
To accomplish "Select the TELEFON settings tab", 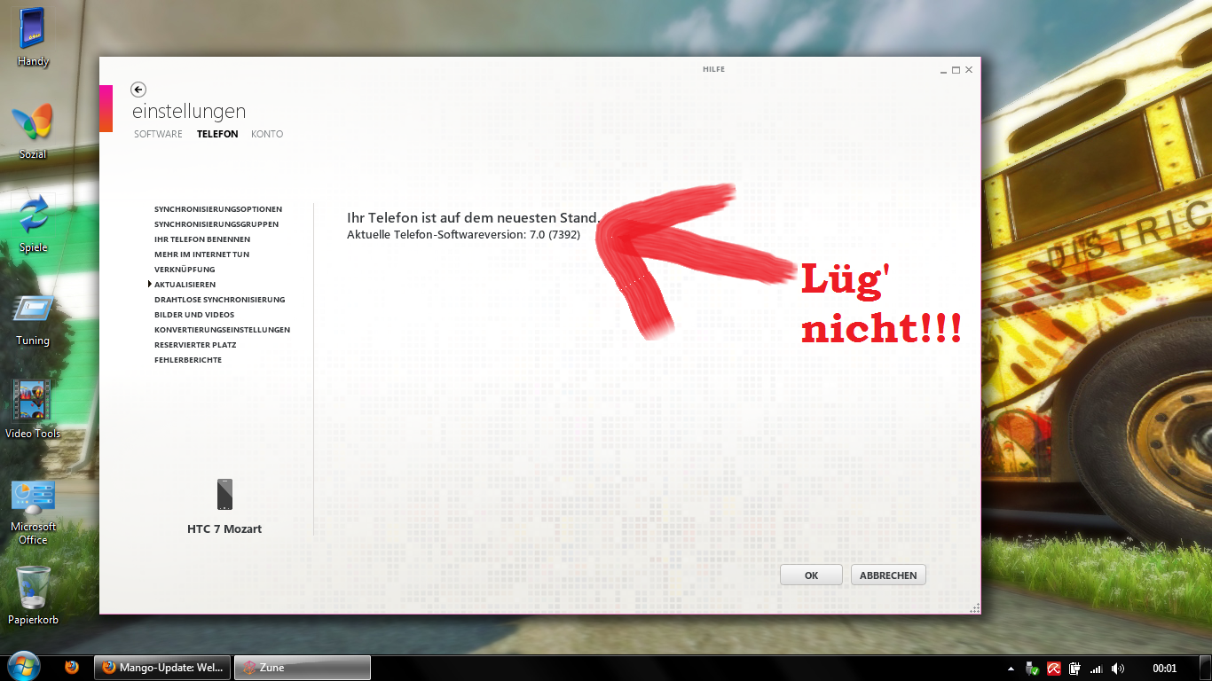I will (x=217, y=134).
